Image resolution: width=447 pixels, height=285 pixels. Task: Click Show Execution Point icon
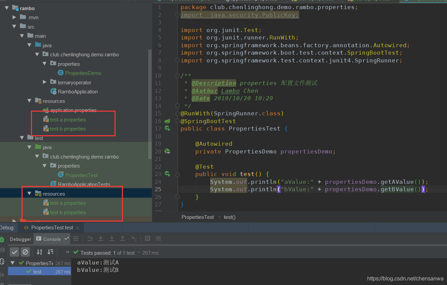pos(76,239)
